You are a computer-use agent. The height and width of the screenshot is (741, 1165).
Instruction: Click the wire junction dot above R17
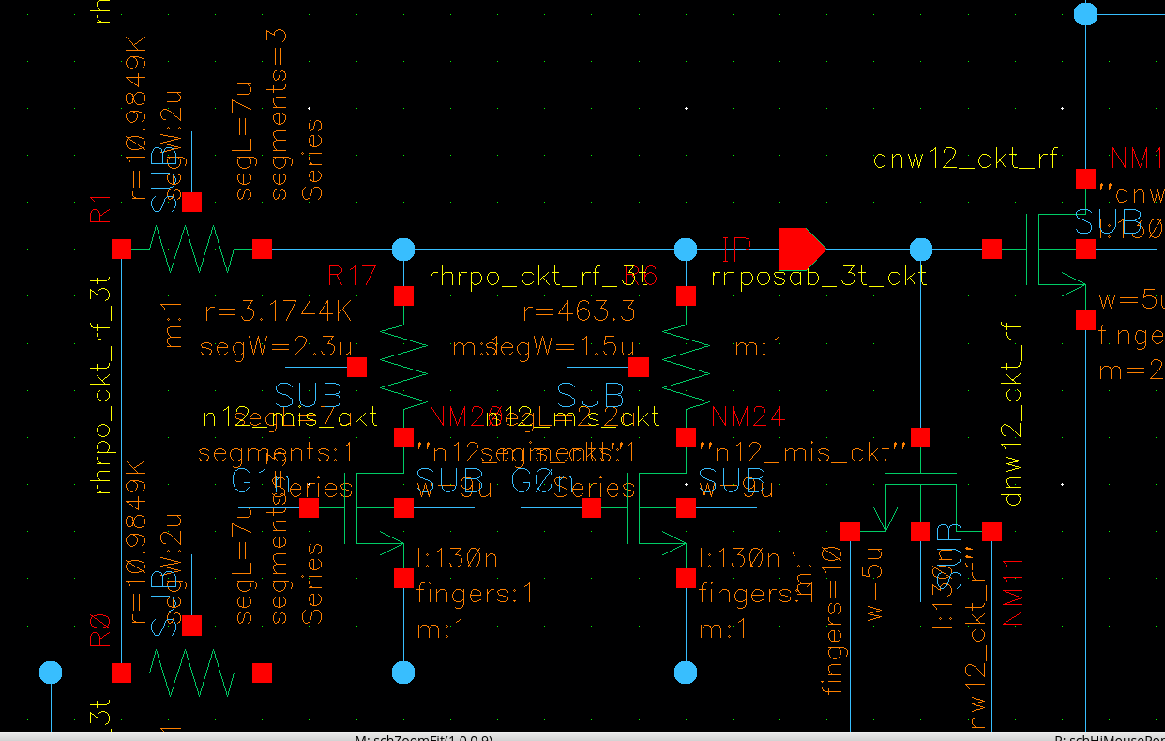(403, 250)
